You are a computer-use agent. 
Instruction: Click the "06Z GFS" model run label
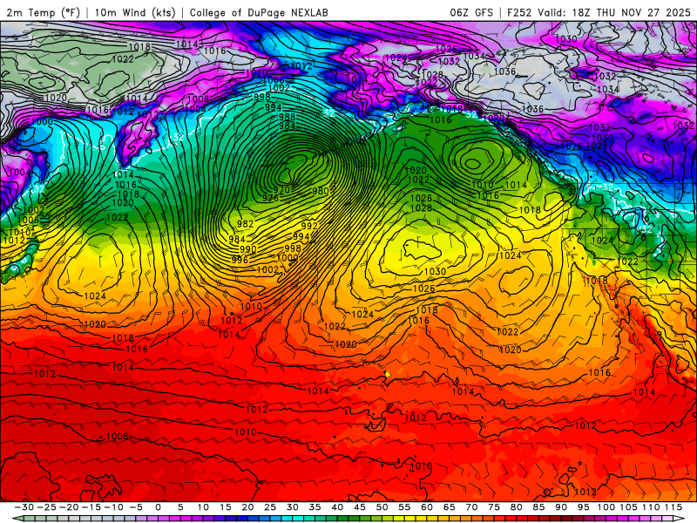[x=471, y=12]
